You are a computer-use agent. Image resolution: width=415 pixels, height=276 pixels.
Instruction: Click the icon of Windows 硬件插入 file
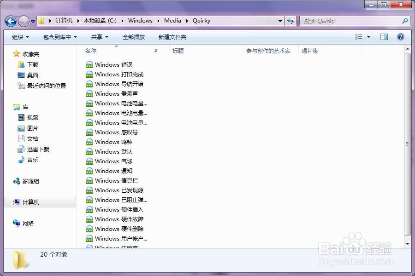[x=89, y=210]
